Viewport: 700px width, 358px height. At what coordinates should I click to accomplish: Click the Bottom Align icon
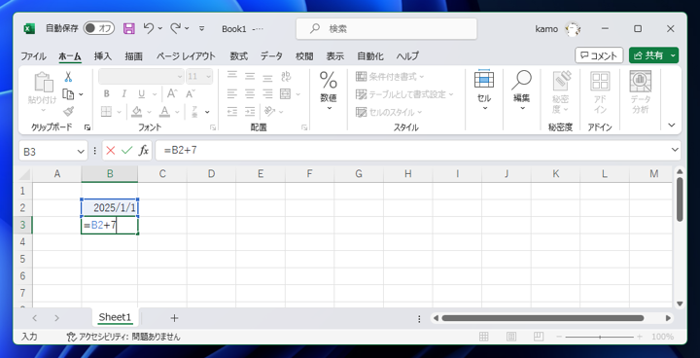pyautogui.click(x=267, y=77)
